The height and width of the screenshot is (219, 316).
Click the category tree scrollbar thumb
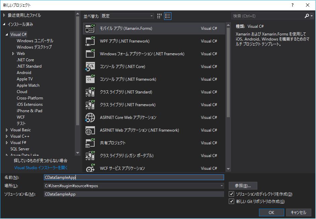point(77,70)
